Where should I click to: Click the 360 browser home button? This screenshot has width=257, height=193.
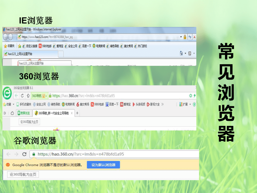click(x=28, y=95)
